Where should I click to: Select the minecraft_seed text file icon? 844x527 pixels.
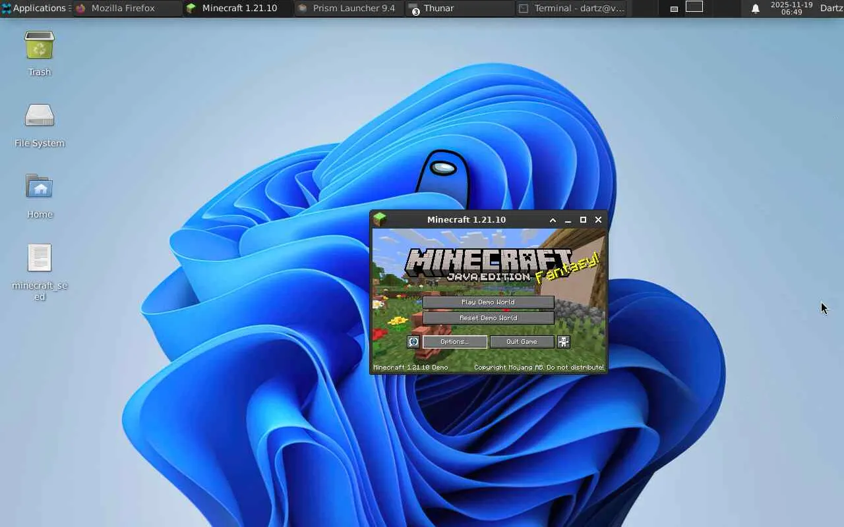tap(40, 258)
